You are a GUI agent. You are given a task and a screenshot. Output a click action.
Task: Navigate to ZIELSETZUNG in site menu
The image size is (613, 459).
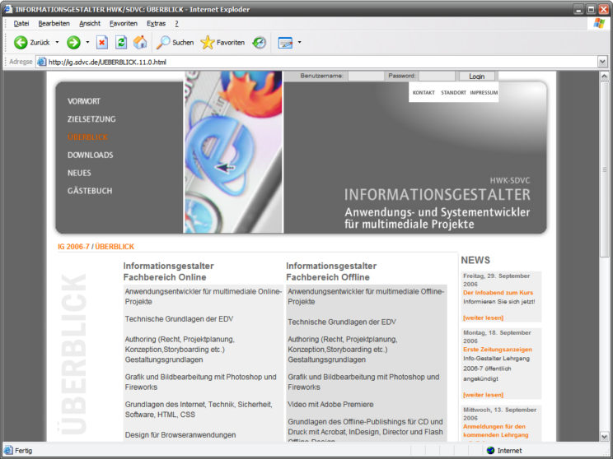(x=91, y=119)
